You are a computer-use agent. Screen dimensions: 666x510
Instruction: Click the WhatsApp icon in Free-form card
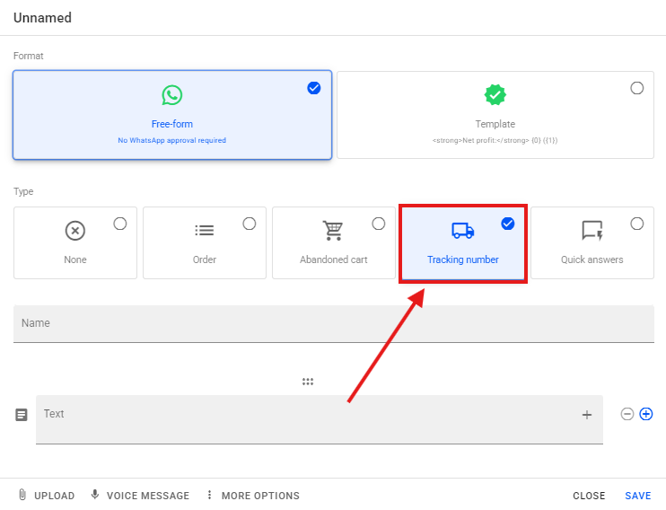tap(171, 95)
